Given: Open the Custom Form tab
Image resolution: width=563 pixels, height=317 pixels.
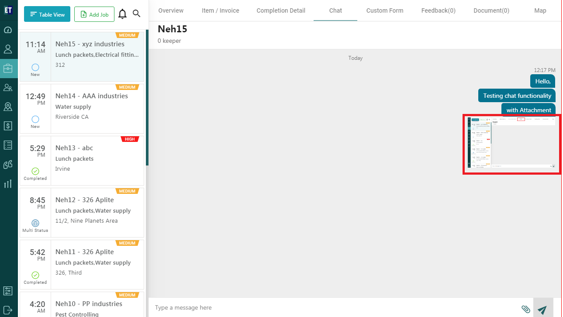Looking at the screenshot, I should click(385, 10).
